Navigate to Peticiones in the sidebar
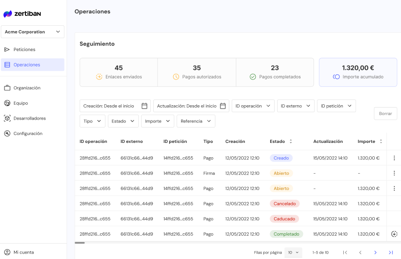Screen dimensions: 401x259 [x=24, y=50]
